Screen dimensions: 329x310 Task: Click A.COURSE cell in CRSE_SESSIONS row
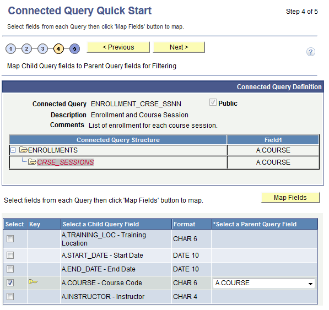tap(273, 162)
